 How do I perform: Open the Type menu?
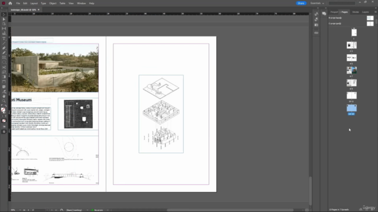(43, 4)
